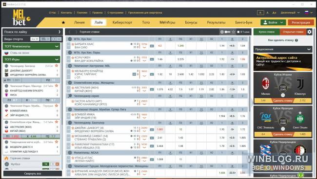
Task: Select the small boxed A font size
Action: coord(260,13)
